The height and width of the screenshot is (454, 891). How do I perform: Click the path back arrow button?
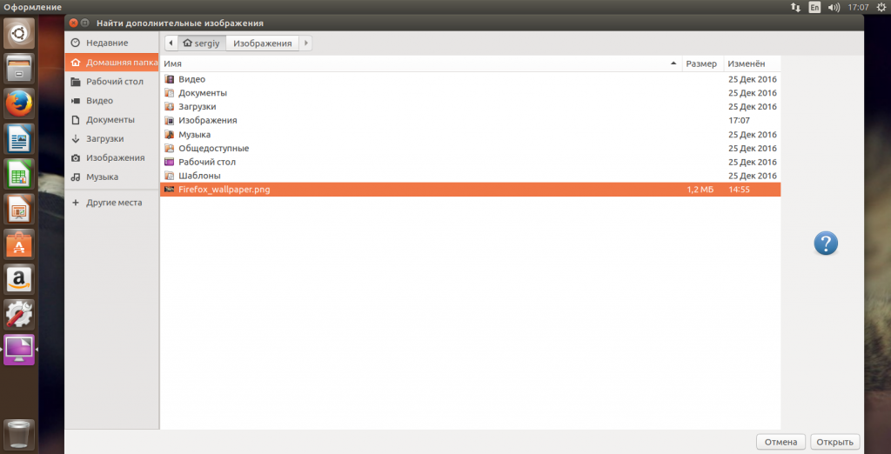(171, 43)
